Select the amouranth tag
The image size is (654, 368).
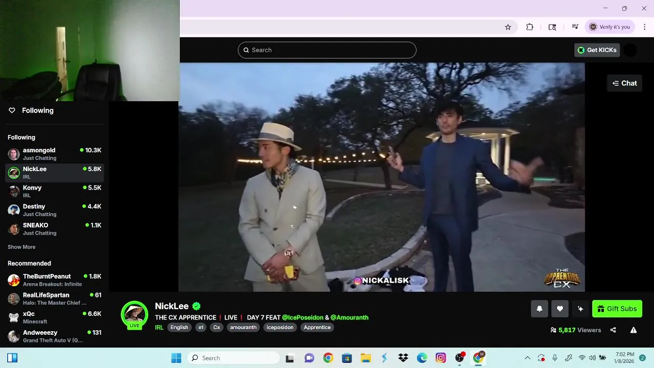243,328
